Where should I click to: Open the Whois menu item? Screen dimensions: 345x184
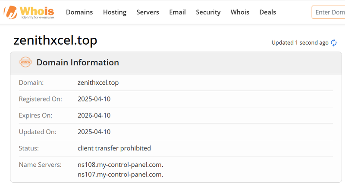click(x=240, y=12)
